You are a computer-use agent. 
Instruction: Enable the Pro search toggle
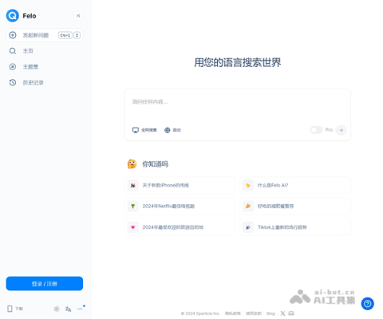(316, 130)
